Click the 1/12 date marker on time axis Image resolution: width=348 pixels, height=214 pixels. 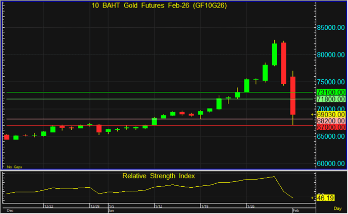pyautogui.click(x=158, y=206)
